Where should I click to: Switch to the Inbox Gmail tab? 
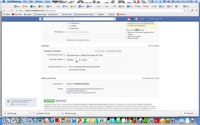click(146, 6)
